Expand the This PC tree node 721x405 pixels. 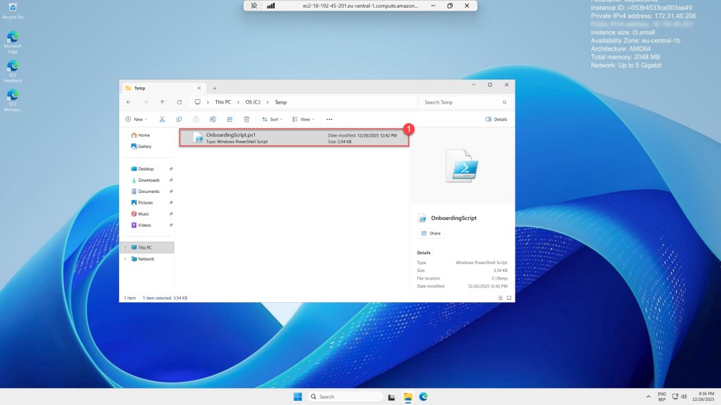(125, 248)
